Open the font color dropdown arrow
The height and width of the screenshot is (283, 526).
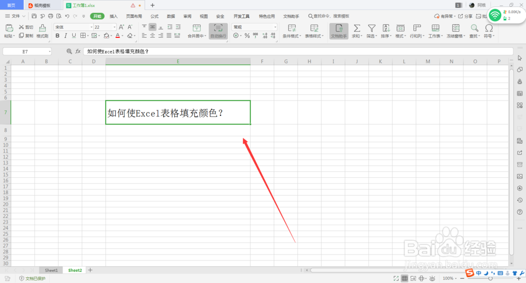(x=123, y=36)
